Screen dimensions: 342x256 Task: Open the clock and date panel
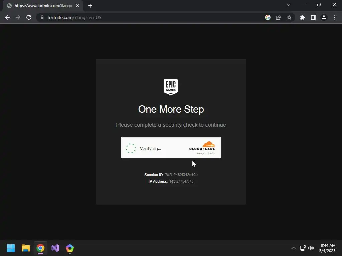click(327, 248)
